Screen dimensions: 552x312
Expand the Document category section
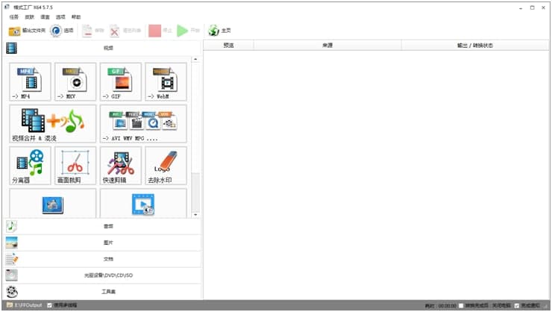[x=103, y=259]
